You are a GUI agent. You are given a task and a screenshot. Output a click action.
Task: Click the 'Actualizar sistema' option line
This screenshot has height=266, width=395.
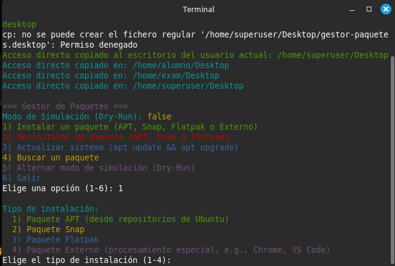point(120,147)
